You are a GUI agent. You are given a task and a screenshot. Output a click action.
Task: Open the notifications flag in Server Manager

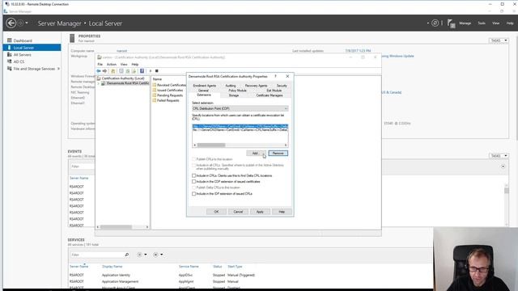point(451,23)
